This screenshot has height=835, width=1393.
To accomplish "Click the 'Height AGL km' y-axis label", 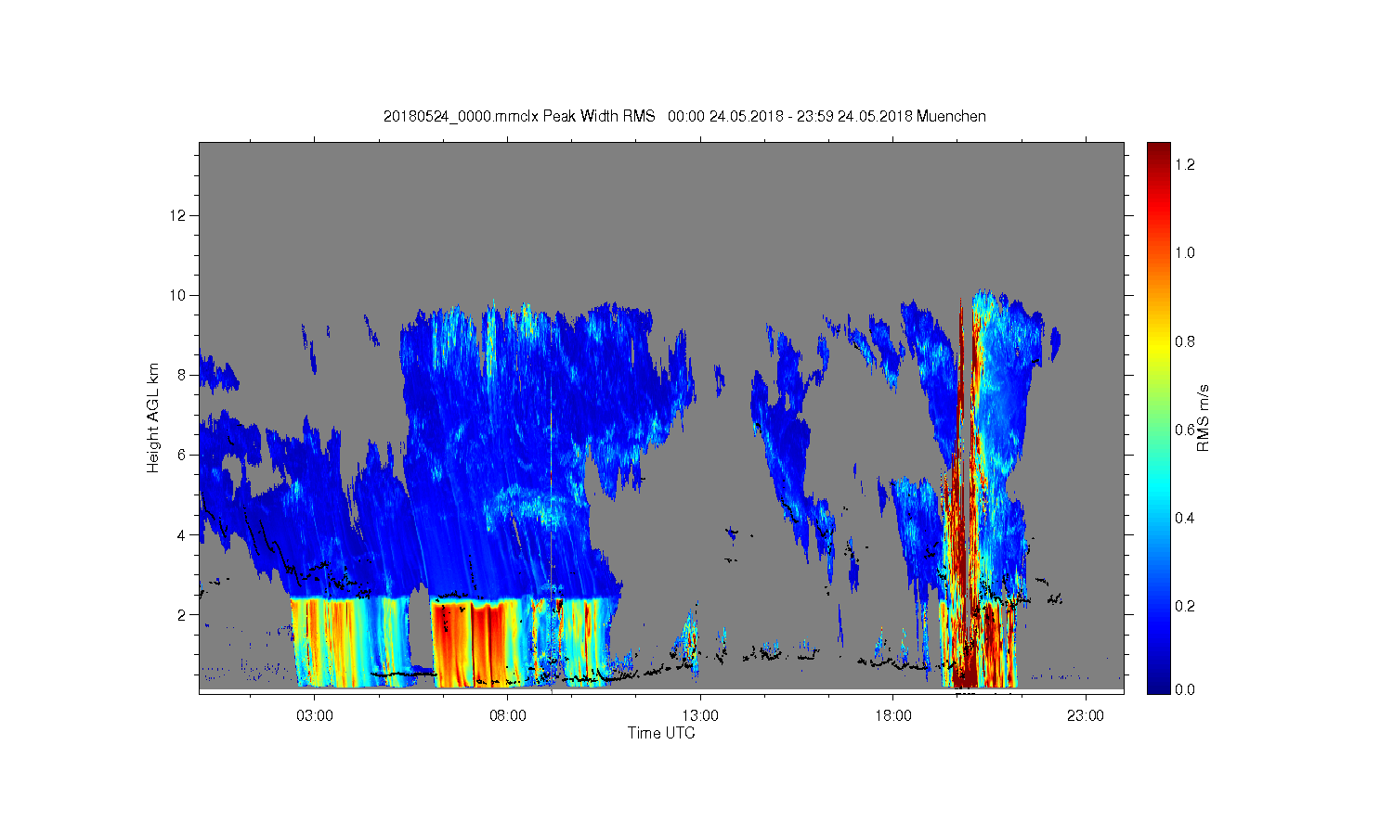I will 153,417.
